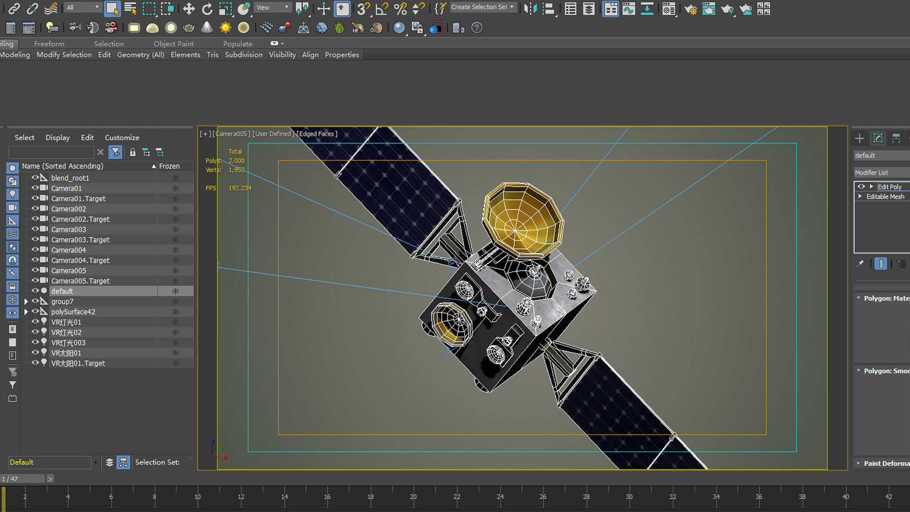Click Edged Faces viewport label

(x=318, y=134)
